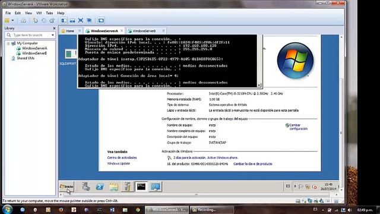The width and height of the screenshot is (380, 214).
Task: Click the command prompt scrollbar down arrow
Action: pos(259,85)
